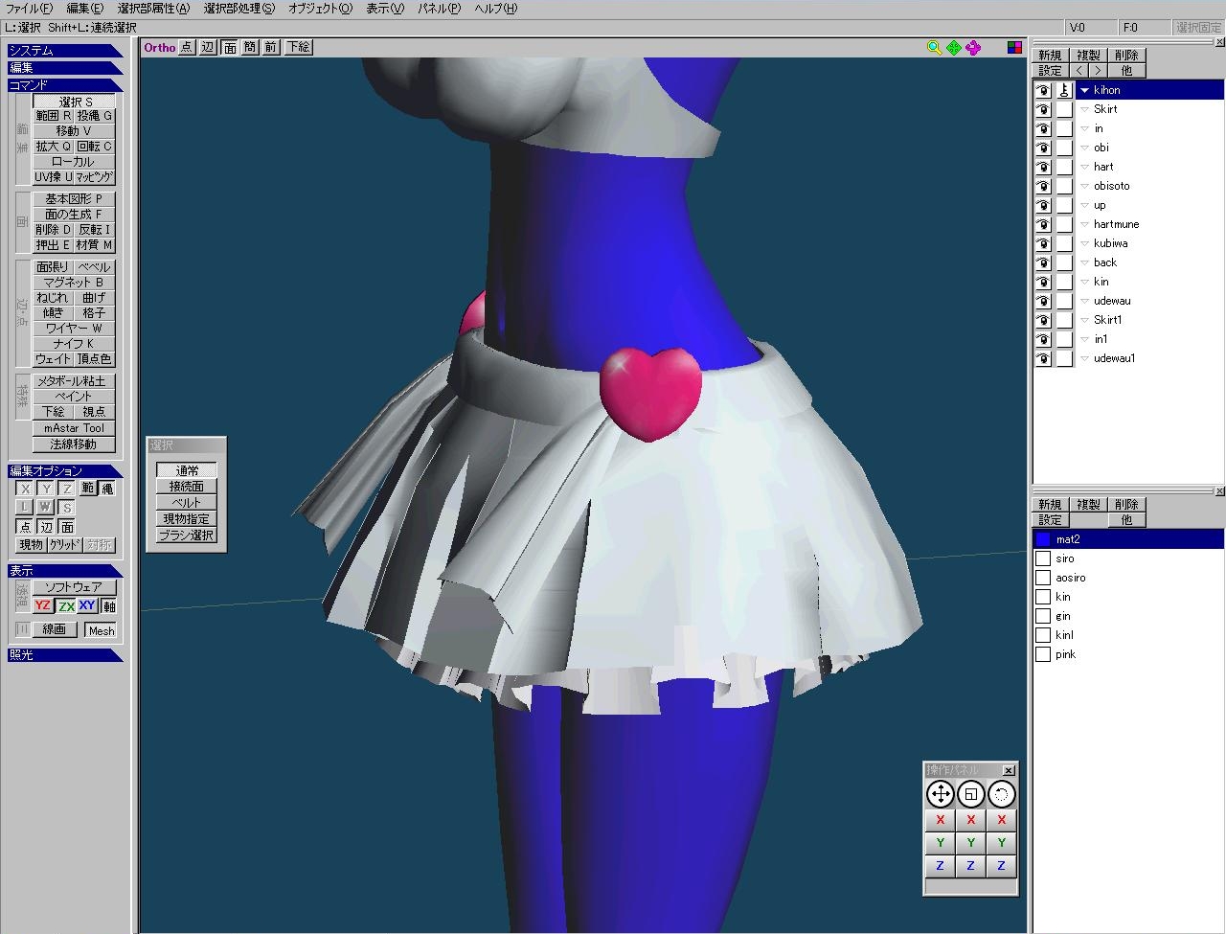Click the circular scale handle in 操作パネル
The height and width of the screenshot is (934, 1226).
[970, 794]
